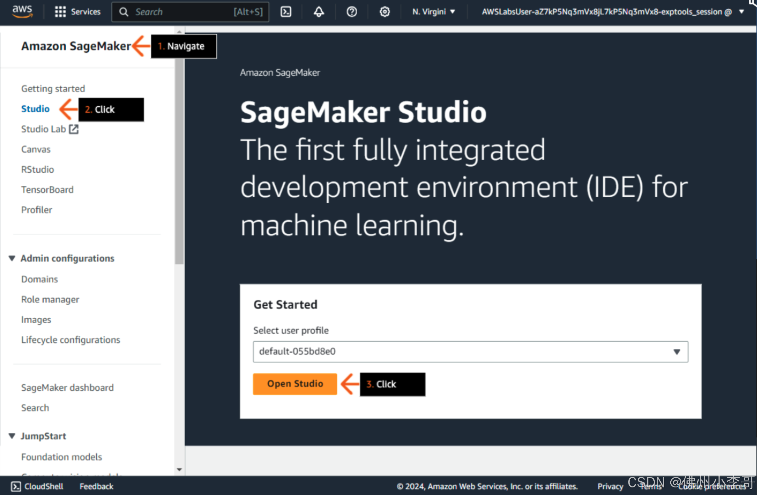Click the Privacy link in footer
Viewport: 757px width, 495px height.
(x=610, y=486)
